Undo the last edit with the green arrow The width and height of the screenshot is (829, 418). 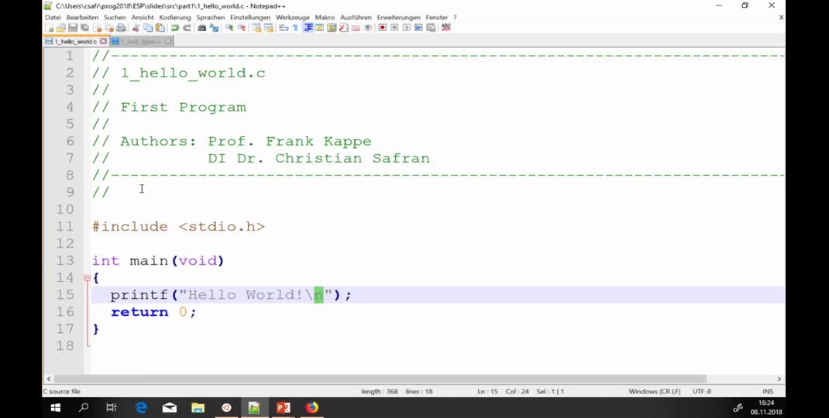tap(175, 27)
